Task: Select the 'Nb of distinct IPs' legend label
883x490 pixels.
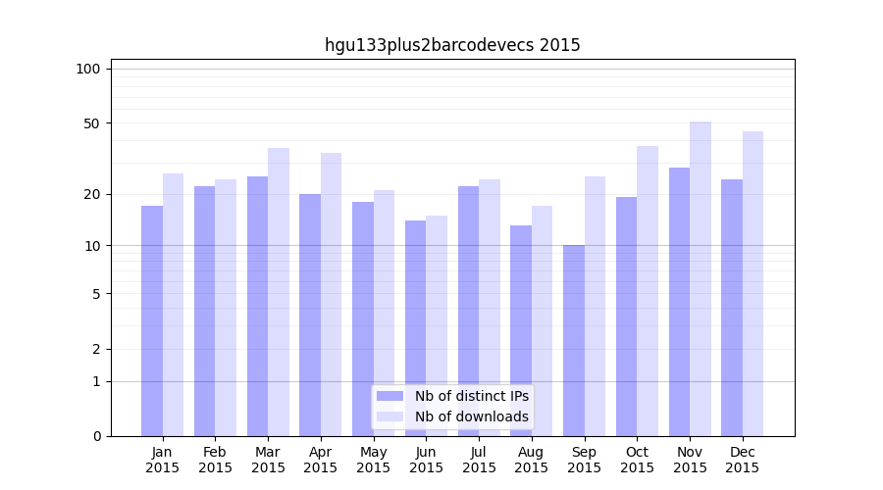Action: pos(471,396)
